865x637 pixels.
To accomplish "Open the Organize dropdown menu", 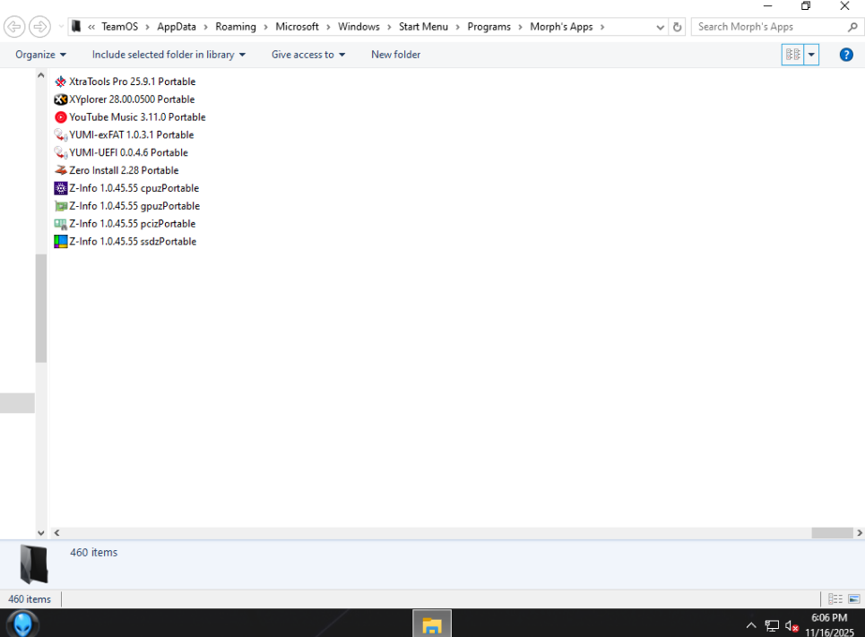I will coord(40,55).
